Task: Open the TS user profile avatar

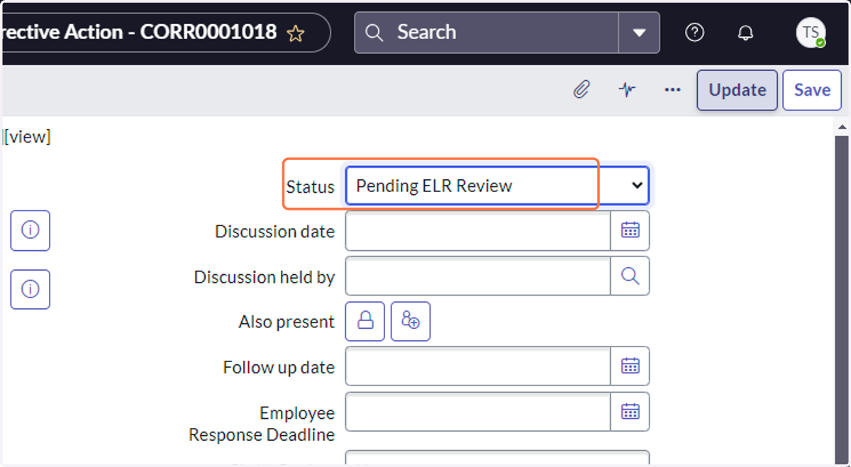Action: (811, 33)
